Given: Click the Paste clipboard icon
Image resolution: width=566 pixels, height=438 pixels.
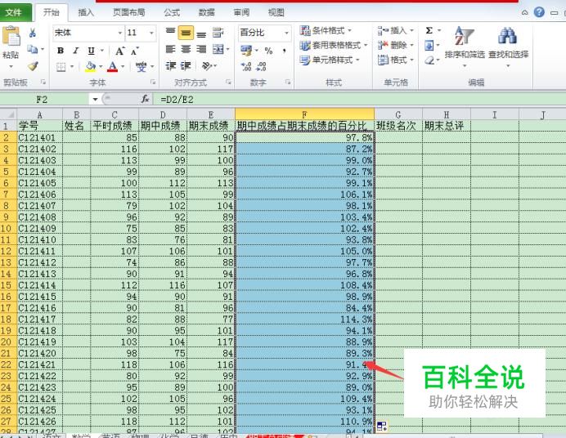Looking at the screenshot, I should coord(11,37).
